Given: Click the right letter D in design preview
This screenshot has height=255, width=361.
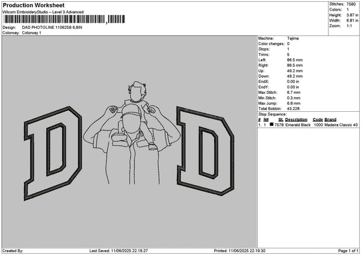Looking at the screenshot, I should [206, 151].
